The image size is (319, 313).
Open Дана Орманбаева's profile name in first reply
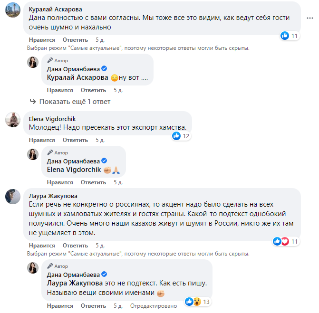tap(73, 69)
